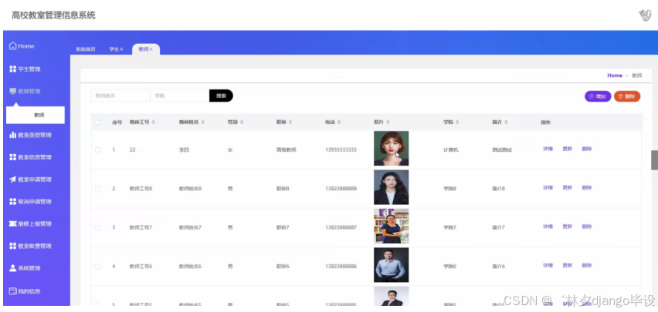This screenshot has width=658, height=312.
Task: Open the photo thumbnail for 教师姓名7
Action: click(x=391, y=226)
